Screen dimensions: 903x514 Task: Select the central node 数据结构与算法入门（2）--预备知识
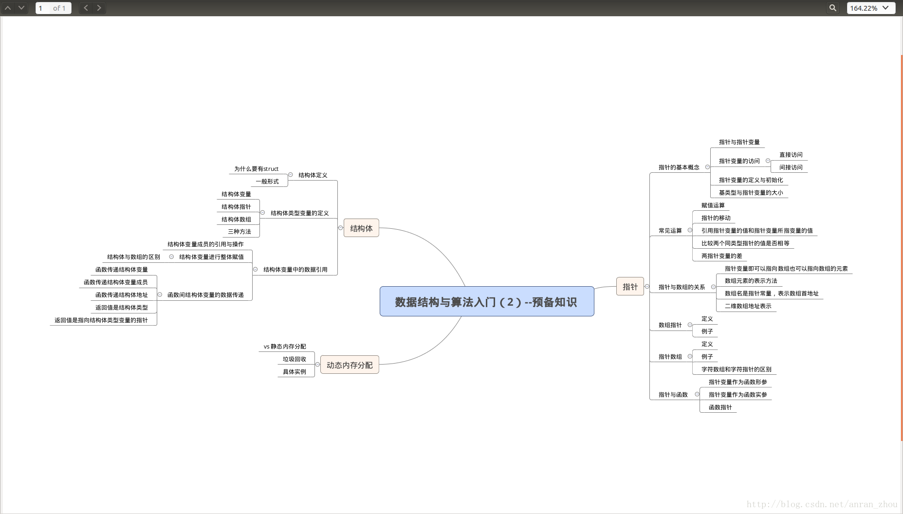click(487, 301)
